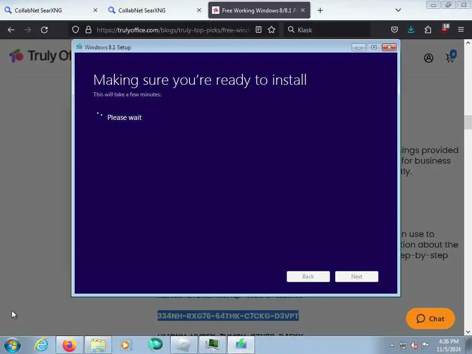
Task: Open Windows Explorer folder in taskbar
Action: coord(98,345)
